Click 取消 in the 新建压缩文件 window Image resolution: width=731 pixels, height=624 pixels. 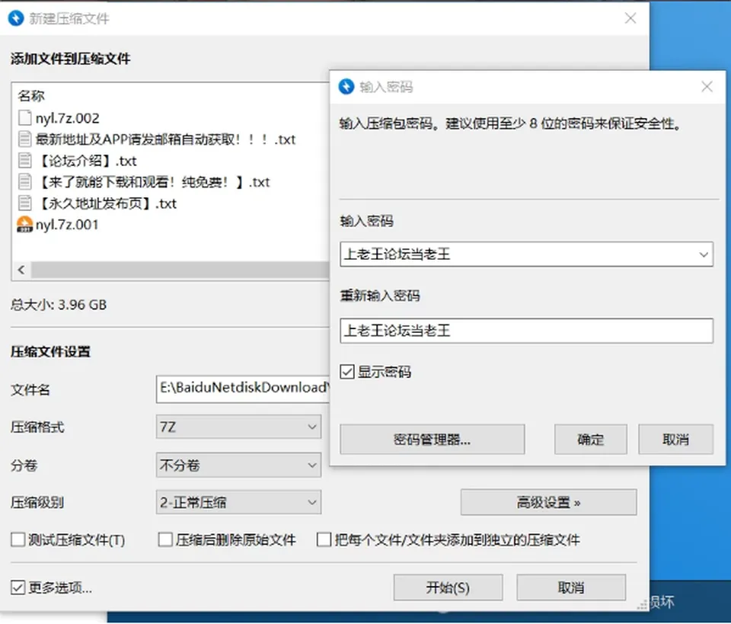pyautogui.click(x=571, y=587)
